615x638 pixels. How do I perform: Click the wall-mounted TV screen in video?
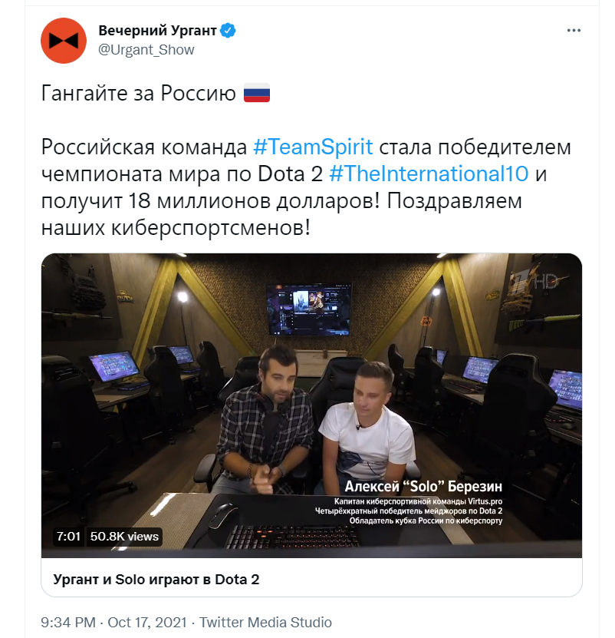tap(308, 309)
